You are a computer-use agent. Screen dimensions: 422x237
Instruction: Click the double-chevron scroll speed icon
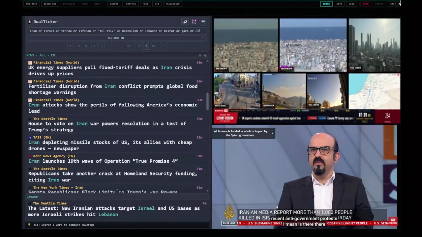tap(102, 46)
